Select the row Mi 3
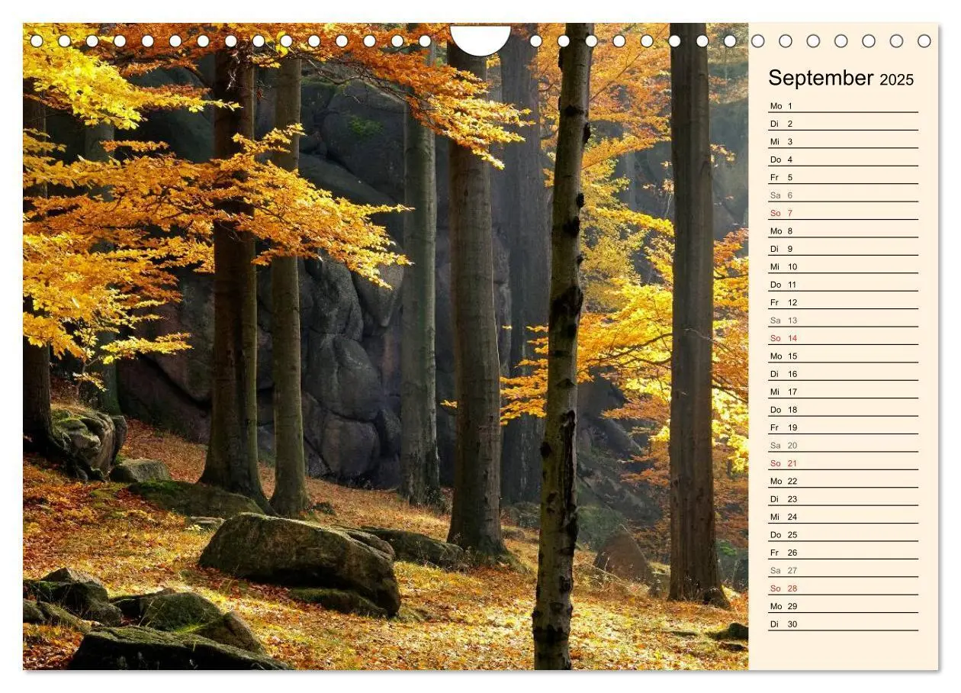Image resolution: width=961 pixels, height=693 pixels. click(x=843, y=141)
